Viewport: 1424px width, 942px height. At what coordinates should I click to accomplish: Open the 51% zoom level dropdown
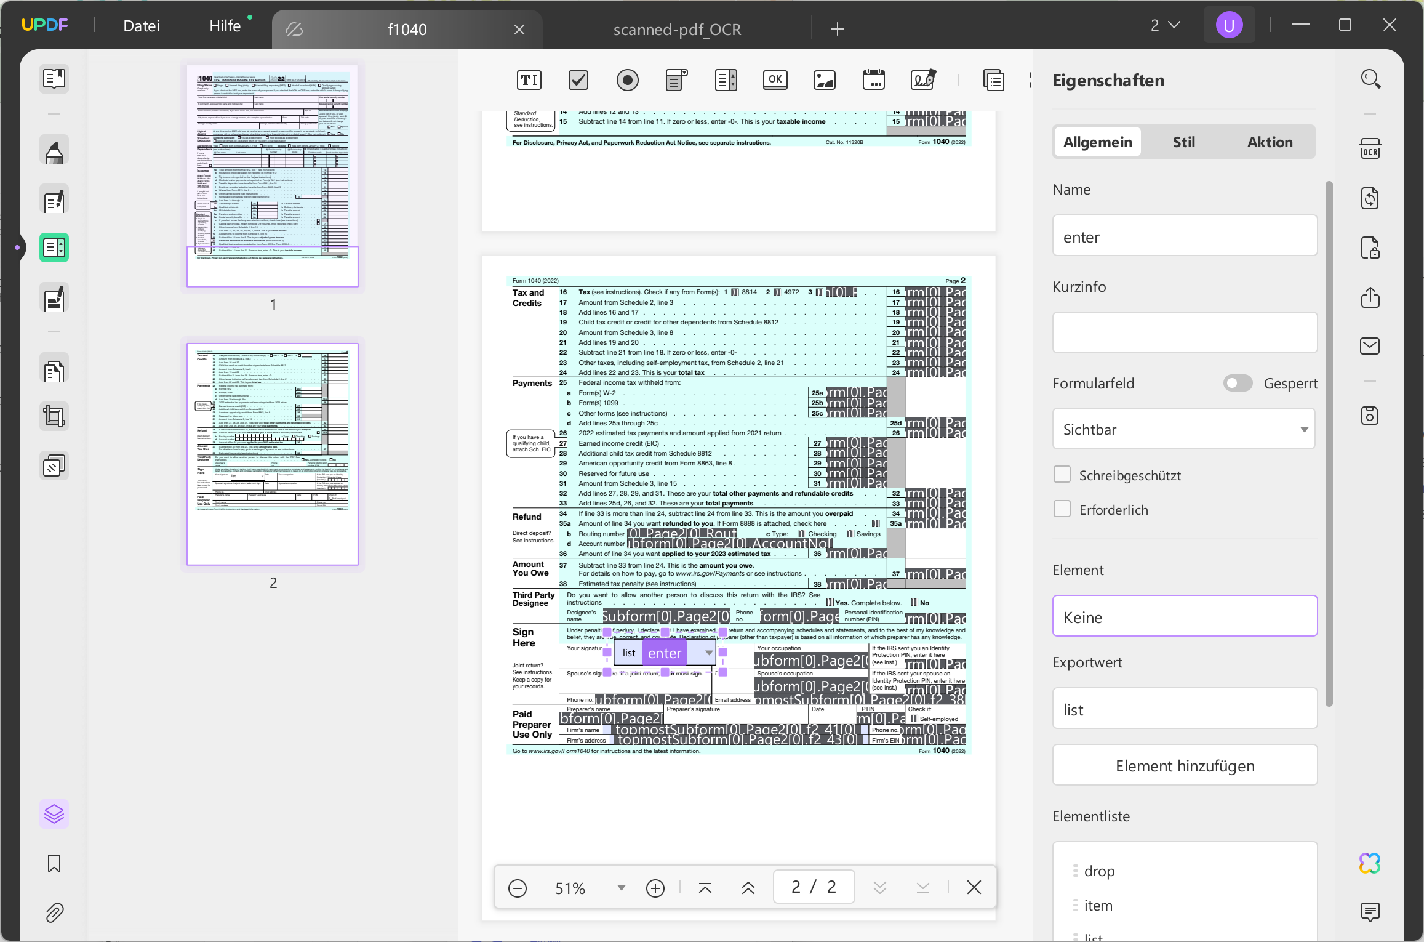(x=620, y=887)
